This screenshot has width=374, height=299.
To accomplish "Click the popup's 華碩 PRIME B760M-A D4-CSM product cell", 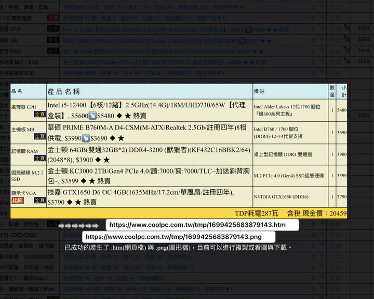I will pos(150,133).
